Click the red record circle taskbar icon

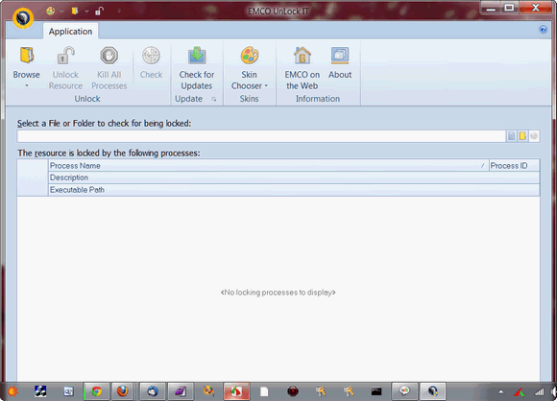coord(293,391)
